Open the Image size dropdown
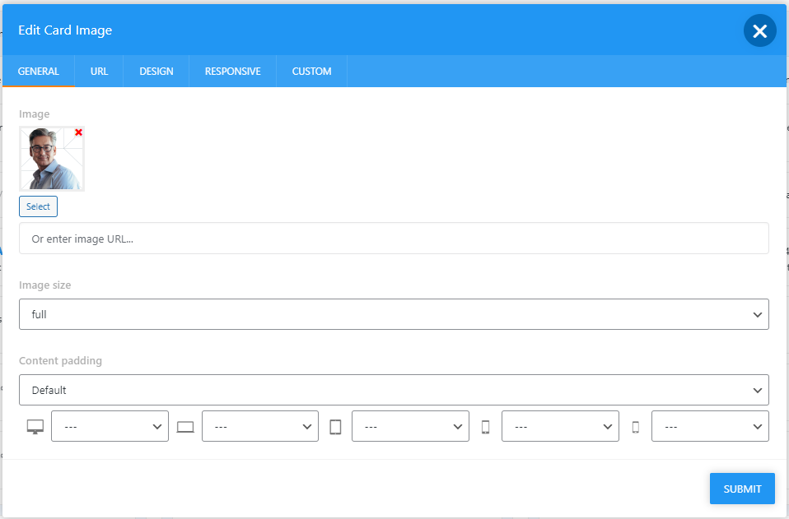This screenshot has height=519, width=789. coord(394,314)
